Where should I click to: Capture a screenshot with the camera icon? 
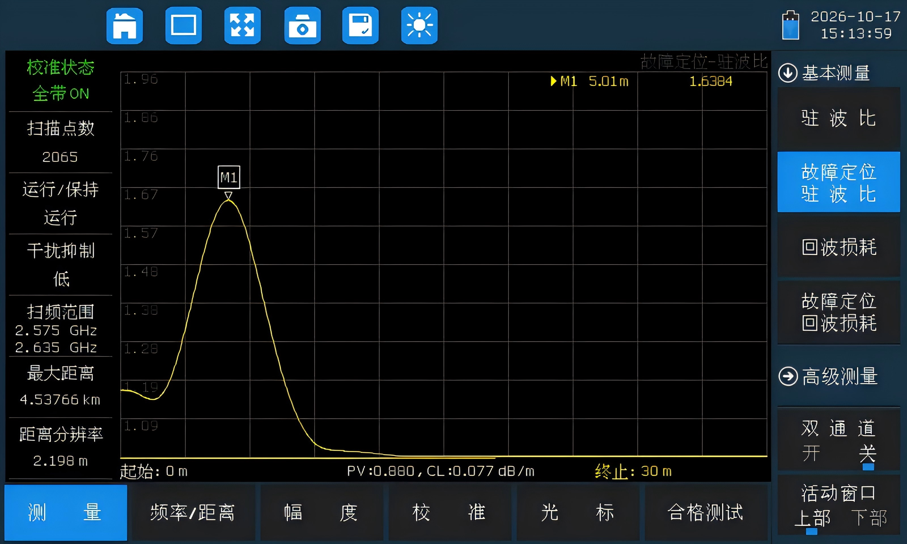pos(302,26)
